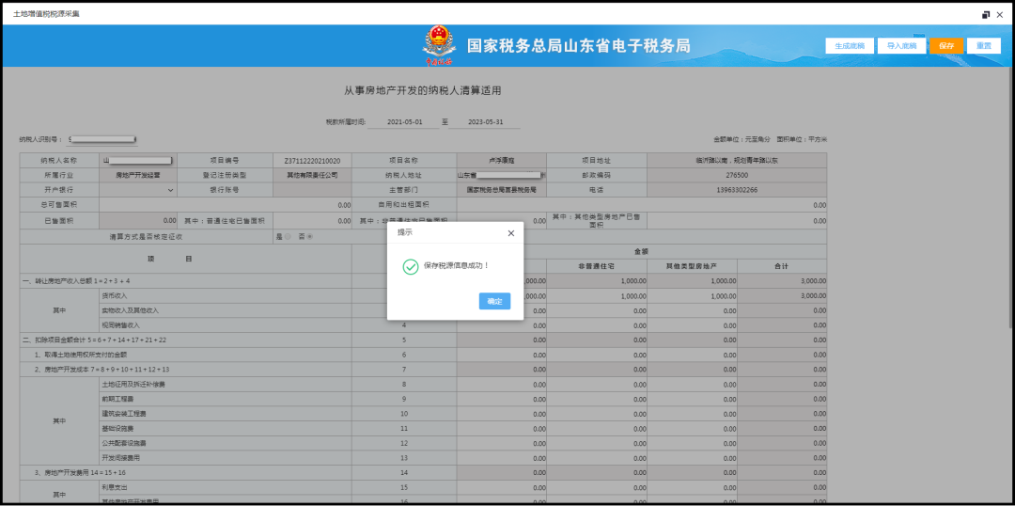
Task: Click the 已售面积 value field
Action: (x=138, y=220)
